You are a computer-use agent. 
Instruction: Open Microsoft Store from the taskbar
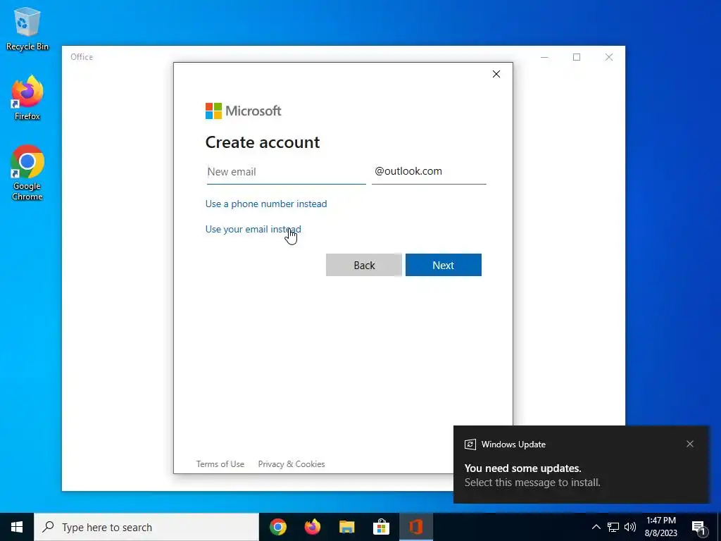click(x=381, y=527)
